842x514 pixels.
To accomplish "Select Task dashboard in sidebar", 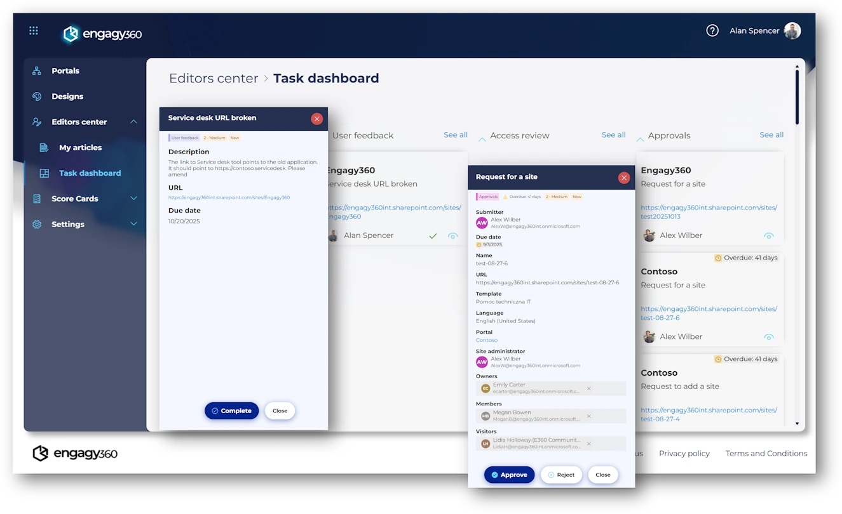I will click(x=90, y=173).
